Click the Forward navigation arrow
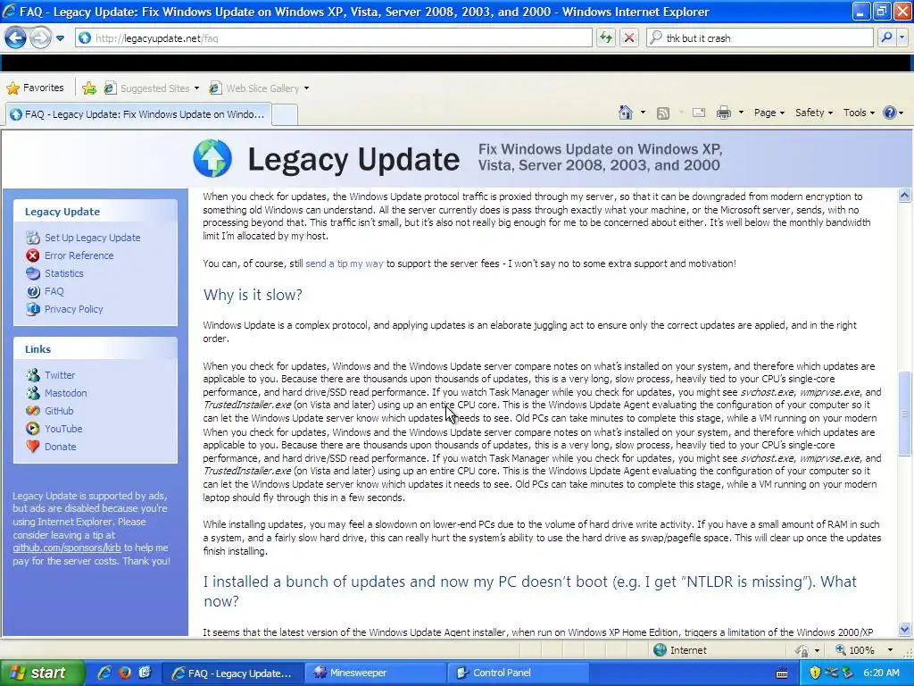Image resolution: width=914 pixels, height=686 pixels. [x=40, y=38]
